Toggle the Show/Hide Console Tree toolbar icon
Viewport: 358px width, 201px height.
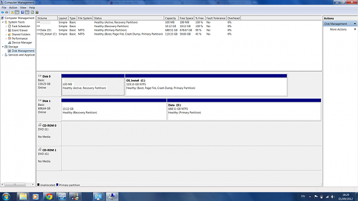click(x=17, y=12)
